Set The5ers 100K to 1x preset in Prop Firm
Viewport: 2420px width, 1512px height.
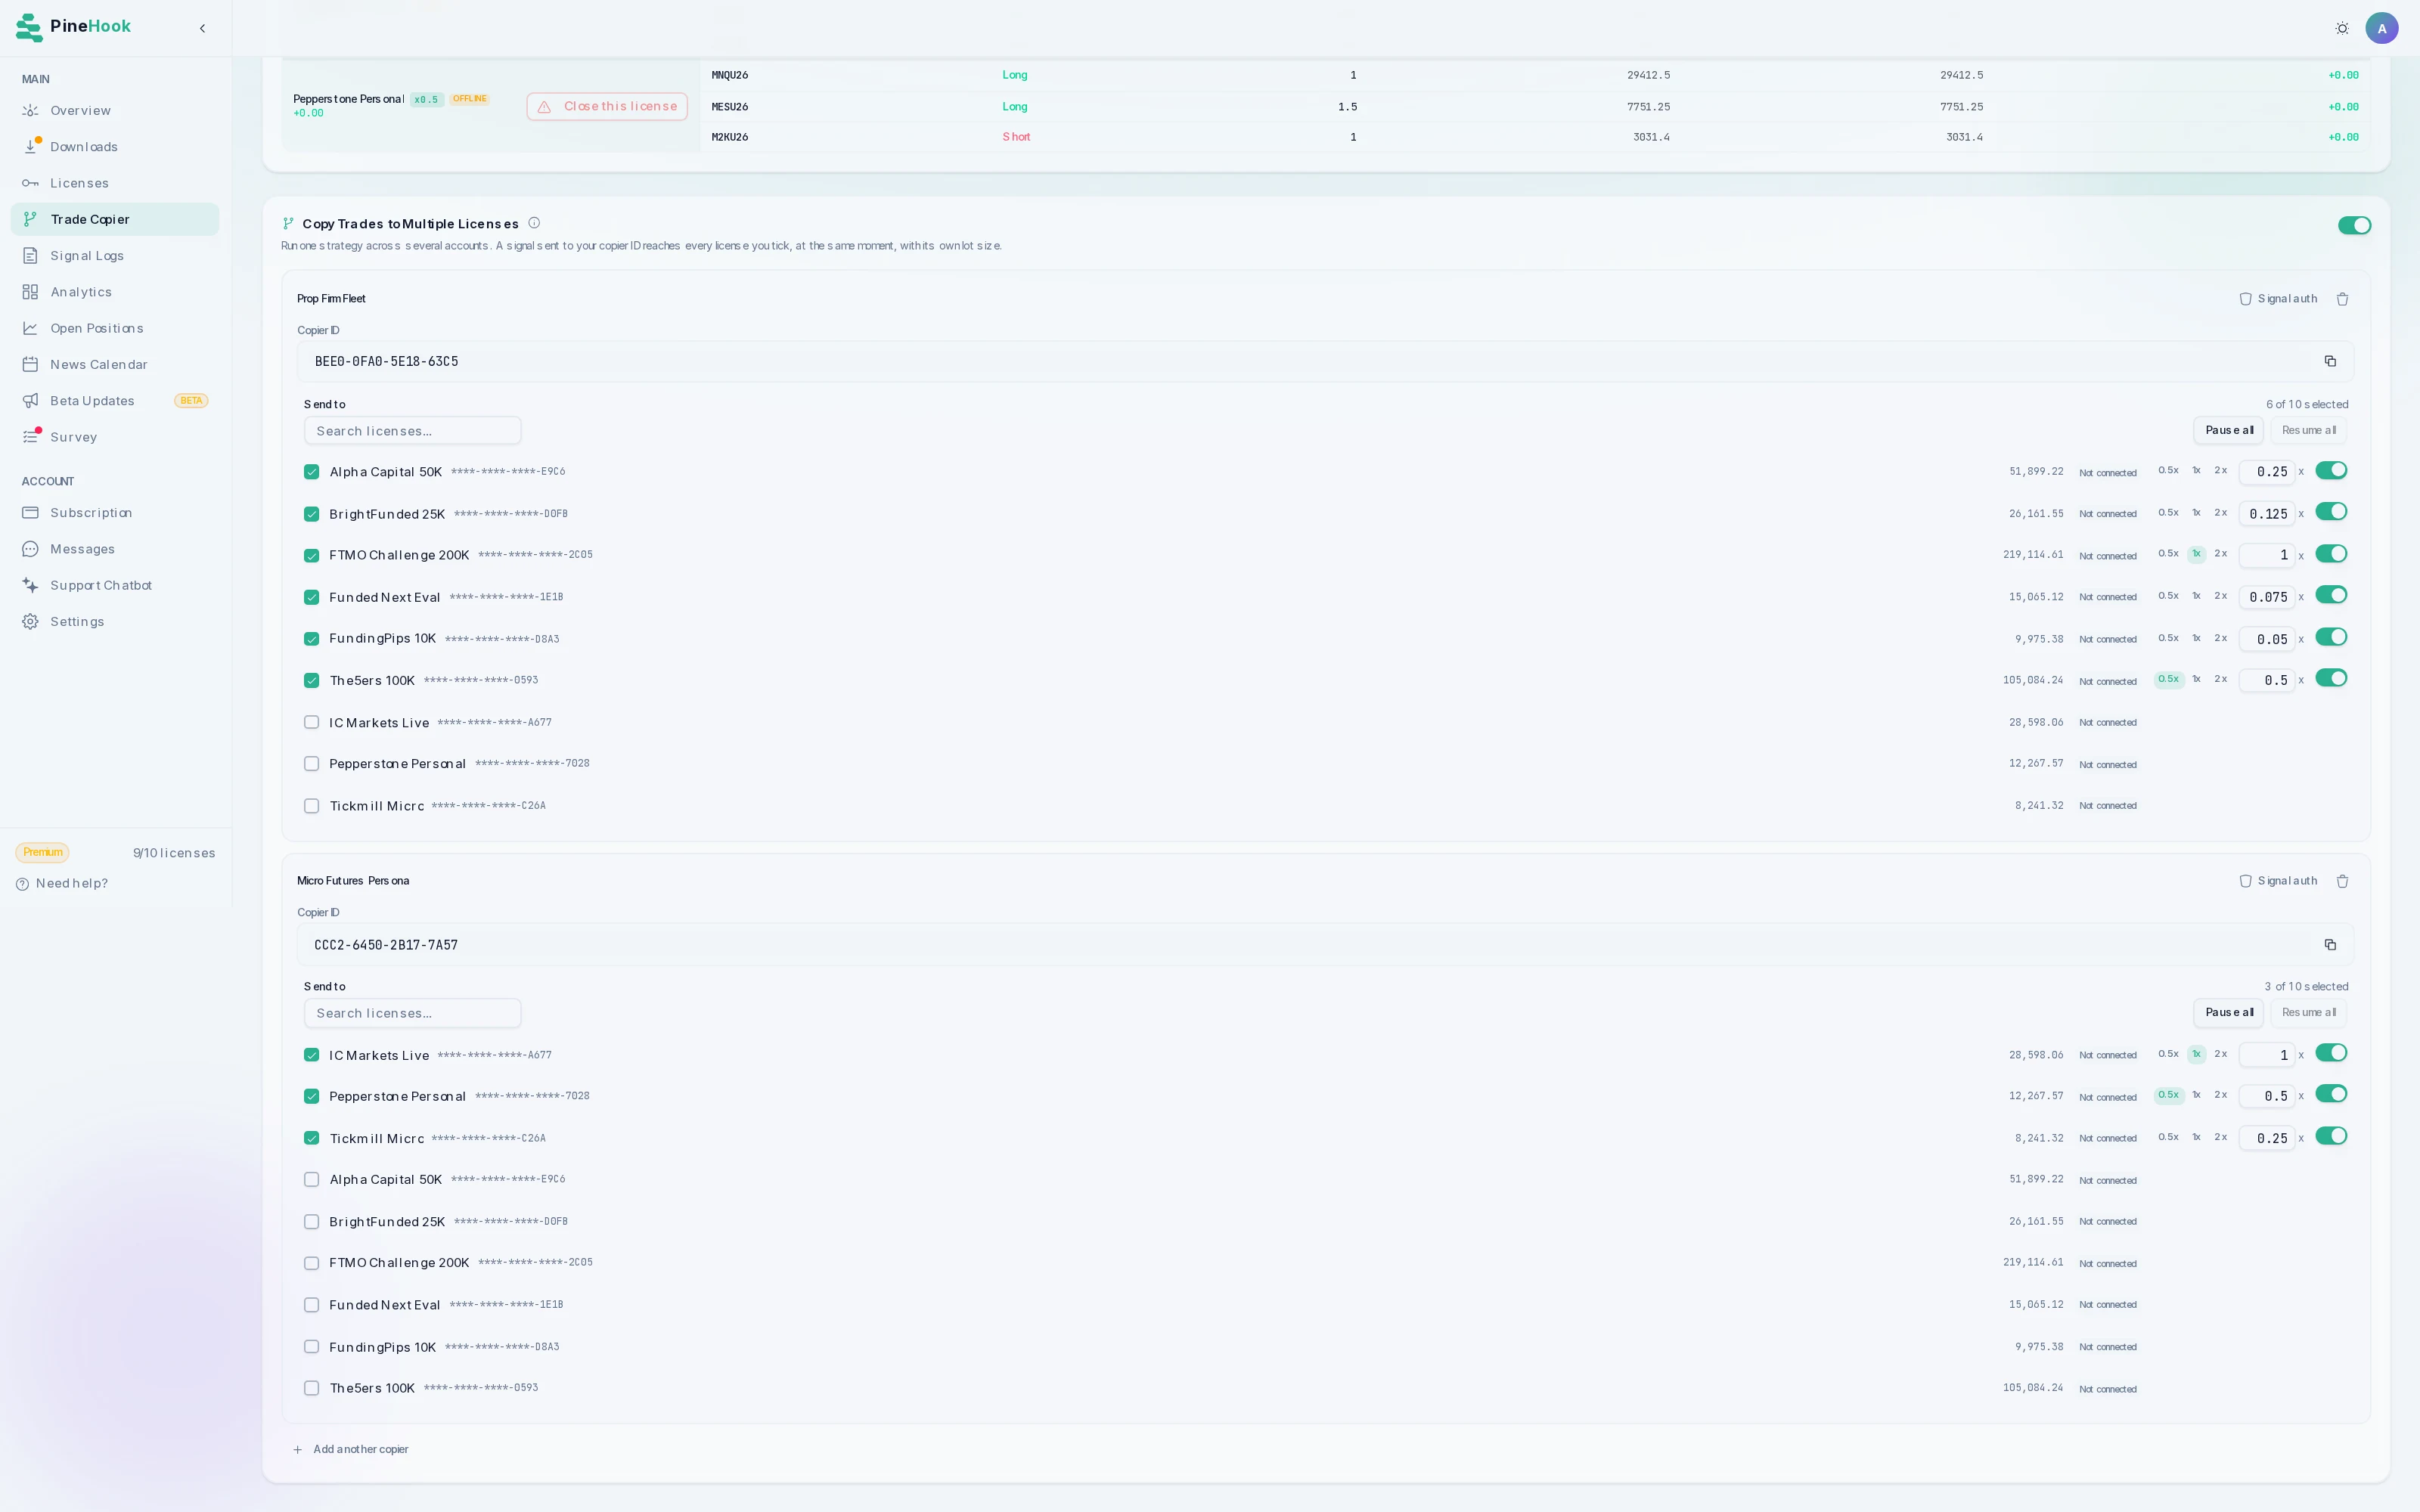click(2196, 679)
